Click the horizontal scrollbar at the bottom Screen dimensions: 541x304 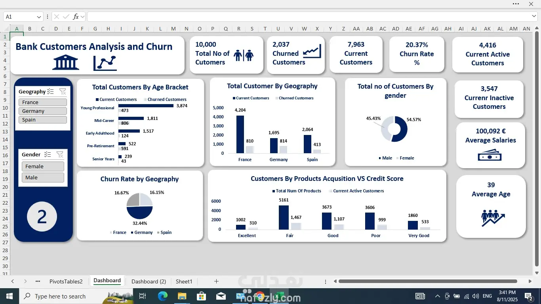click(428, 281)
